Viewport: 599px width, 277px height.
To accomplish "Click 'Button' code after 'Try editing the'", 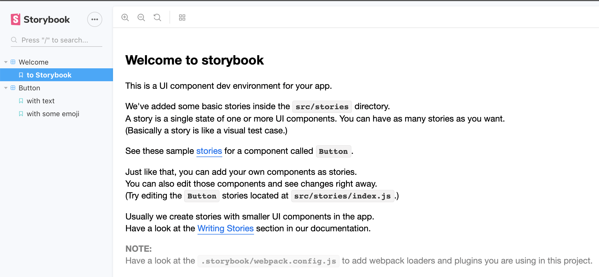I will click(x=202, y=196).
